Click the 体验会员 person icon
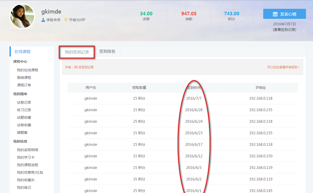 coord(43,20)
